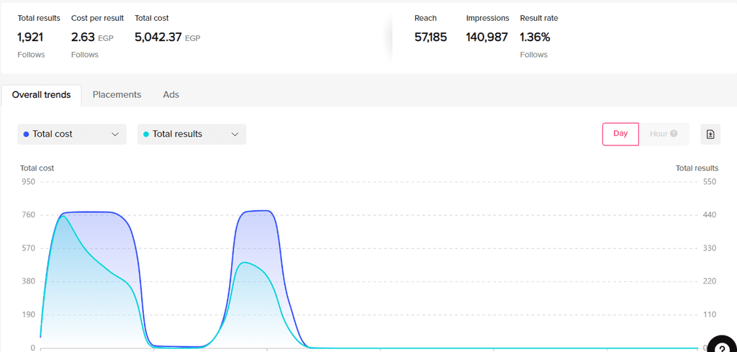Click the Total cost left axis title

click(x=37, y=168)
